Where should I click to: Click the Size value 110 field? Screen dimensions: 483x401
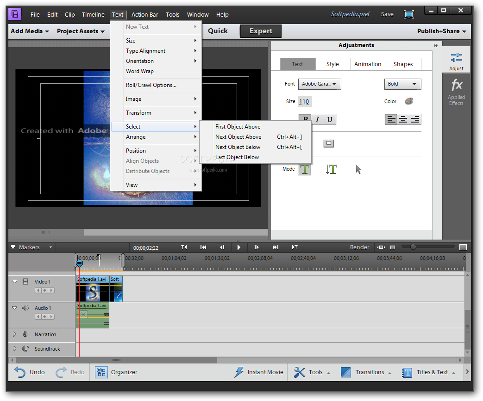[305, 102]
